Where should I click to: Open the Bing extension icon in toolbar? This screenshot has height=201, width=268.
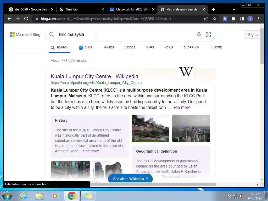[x=225, y=19]
